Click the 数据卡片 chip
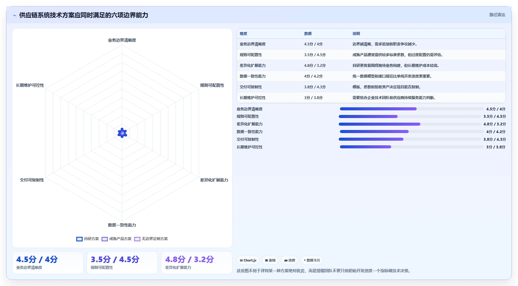 (312, 260)
